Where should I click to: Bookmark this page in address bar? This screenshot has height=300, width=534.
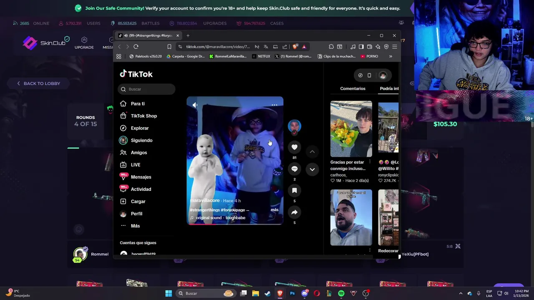169,47
